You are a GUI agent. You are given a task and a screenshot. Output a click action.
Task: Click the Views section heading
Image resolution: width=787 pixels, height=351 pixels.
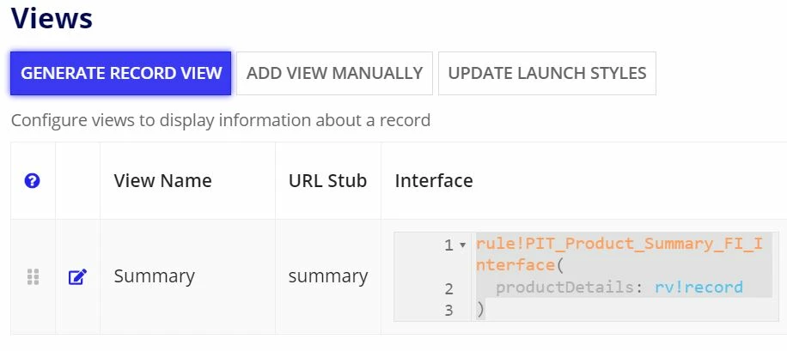click(52, 18)
